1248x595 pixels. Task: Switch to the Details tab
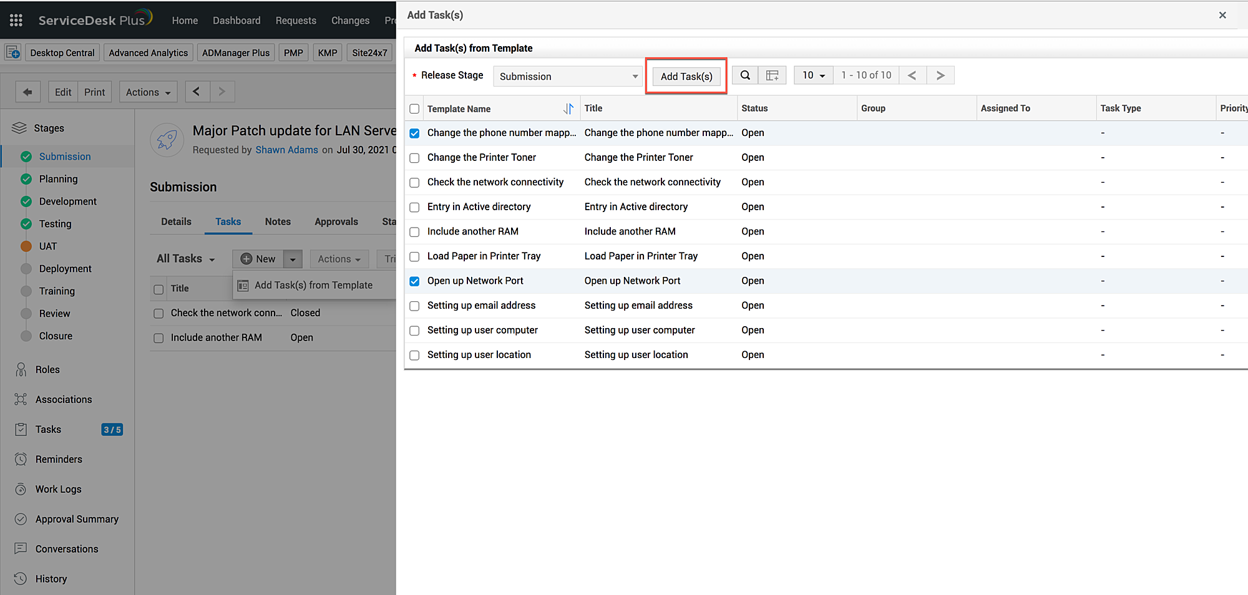click(x=176, y=221)
